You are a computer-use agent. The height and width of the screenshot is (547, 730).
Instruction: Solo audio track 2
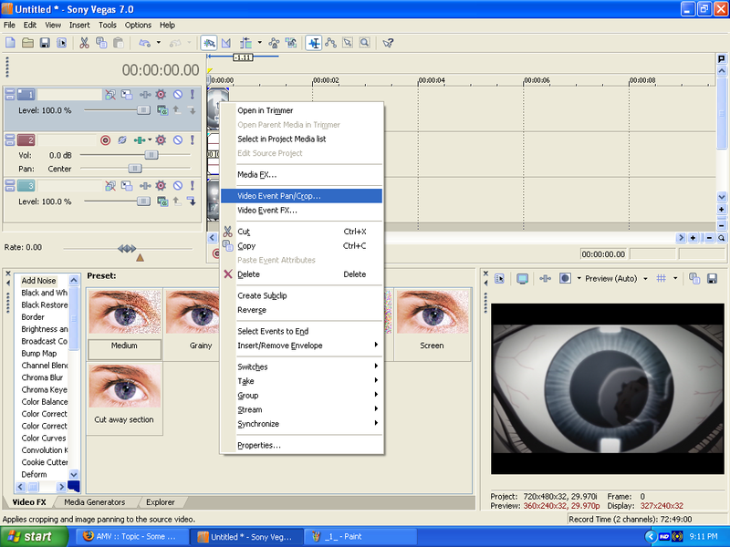tap(192, 140)
